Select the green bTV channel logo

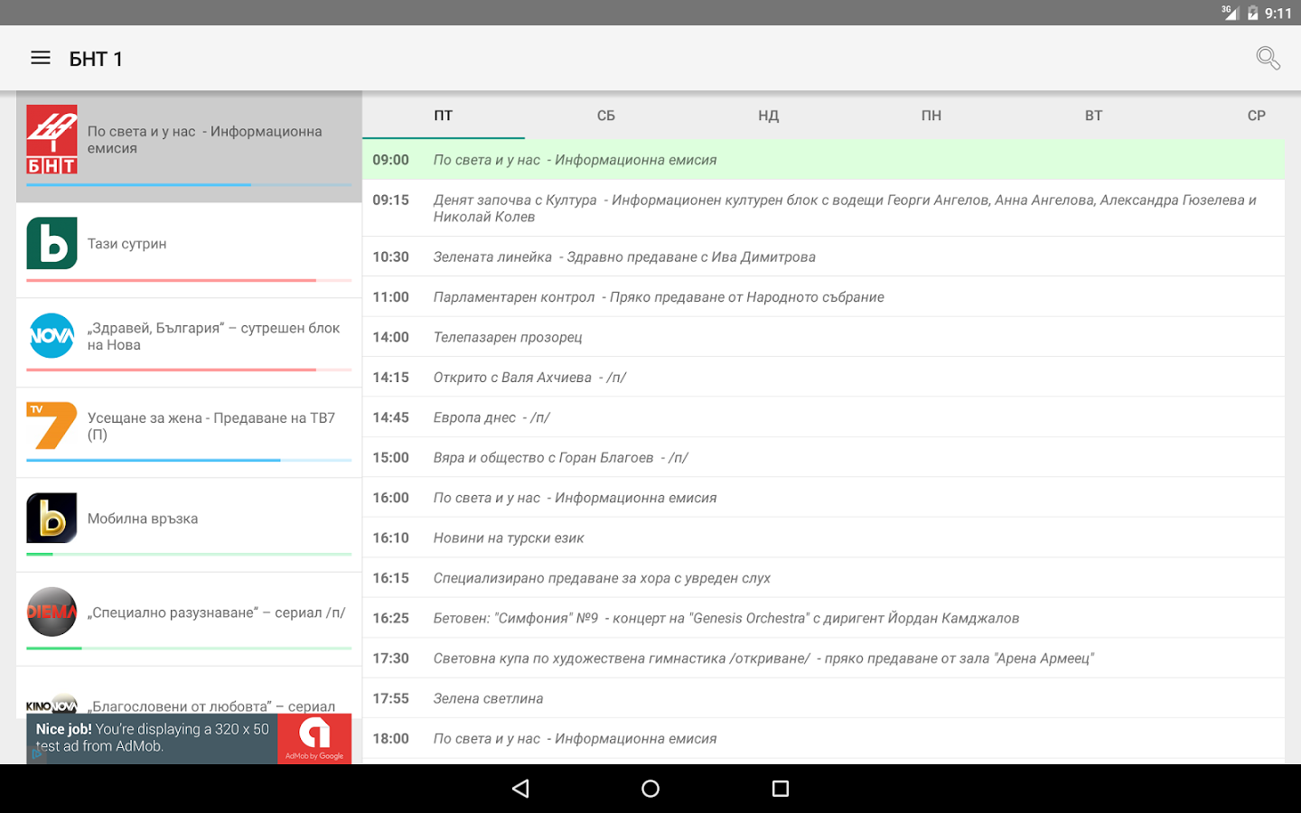(51, 243)
